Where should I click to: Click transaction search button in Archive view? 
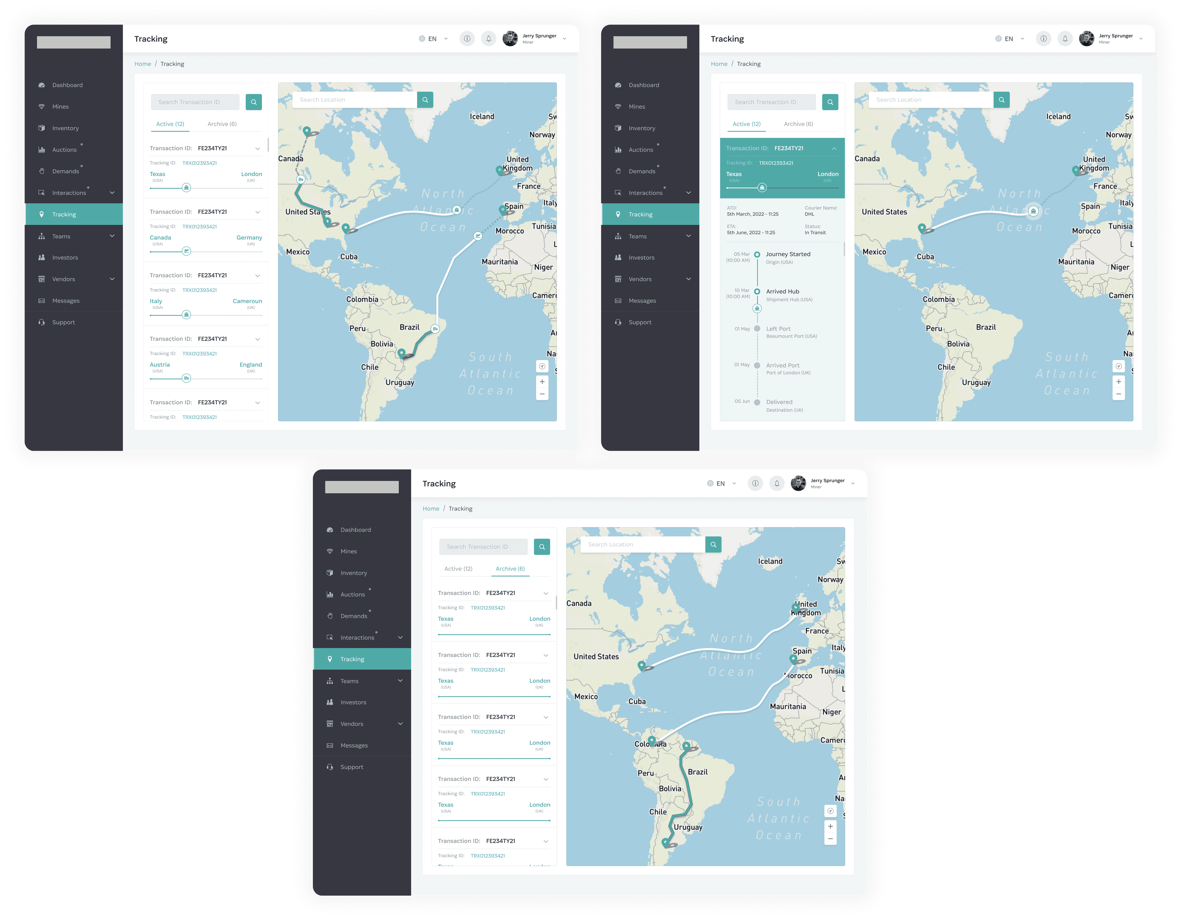[x=542, y=547]
